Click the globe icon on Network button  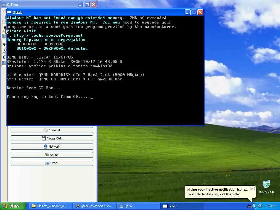[46, 147]
